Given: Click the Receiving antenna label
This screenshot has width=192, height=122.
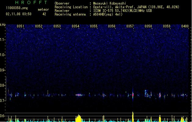Looking at the screenshot, I should point(70,14).
